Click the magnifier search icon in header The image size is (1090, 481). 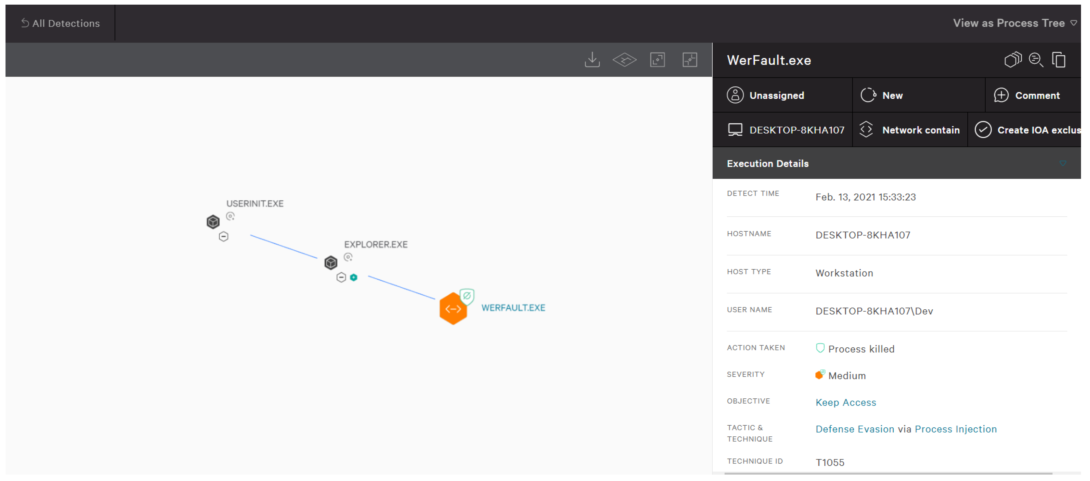click(x=1035, y=60)
